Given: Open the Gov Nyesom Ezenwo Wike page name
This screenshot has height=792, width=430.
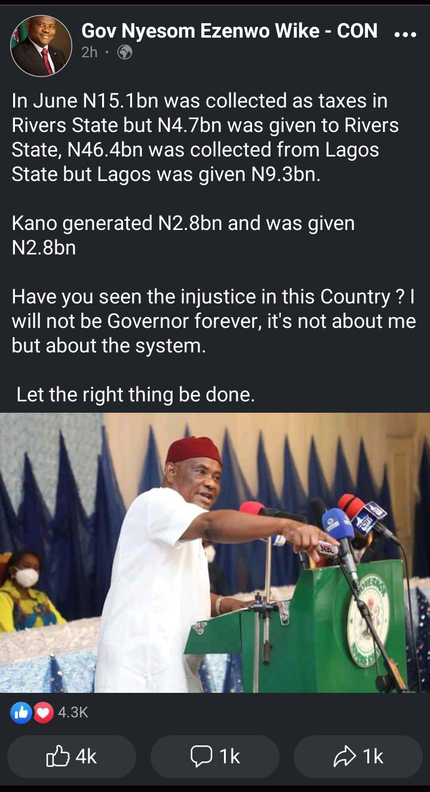Looking at the screenshot, I should pos(229,31).
